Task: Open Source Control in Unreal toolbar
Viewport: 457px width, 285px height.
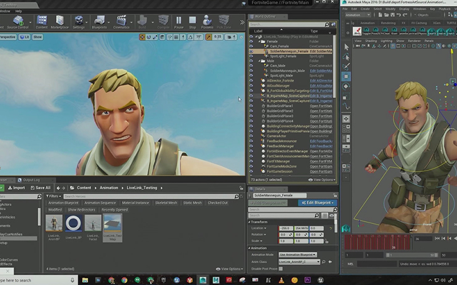Action: [18, 22]
